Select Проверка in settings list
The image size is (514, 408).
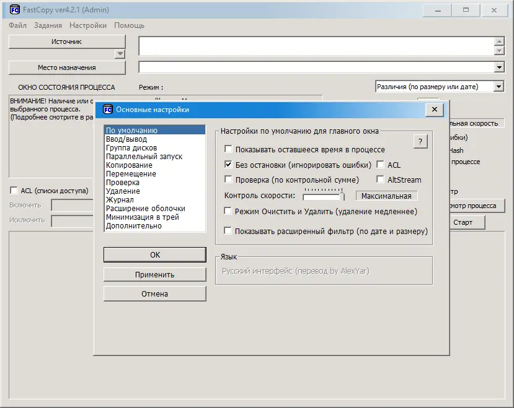[x=155, y=183]
